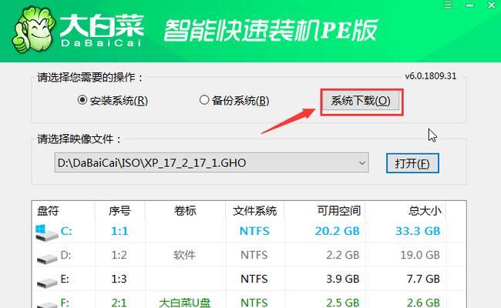Click the D: drive letter
The width and height of the screenshot is (501, 308).
click(x=66, y=255)
